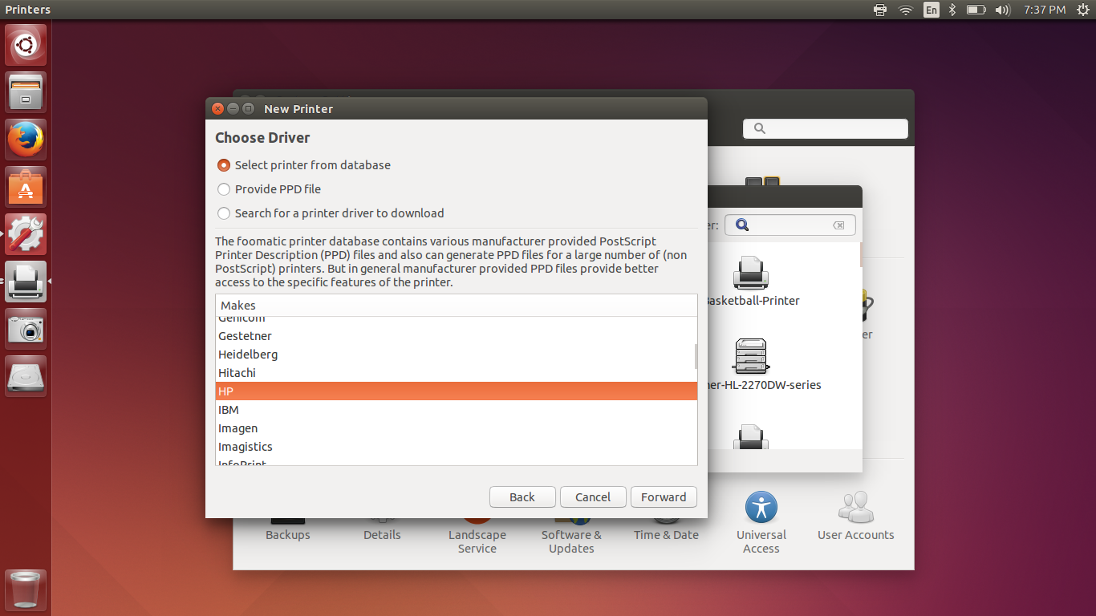Select Imagistics in the makes list
1096x616 pixels.
(457, 447)
